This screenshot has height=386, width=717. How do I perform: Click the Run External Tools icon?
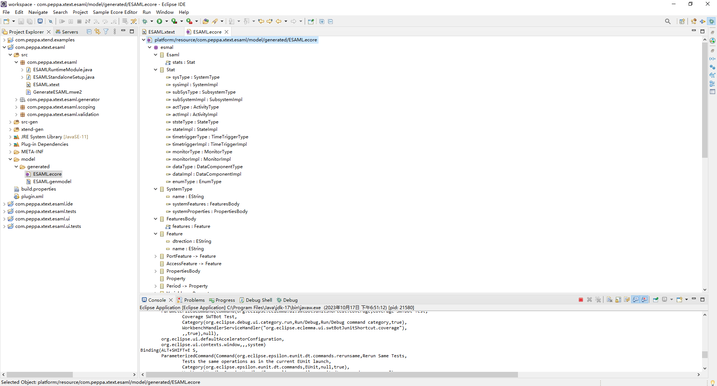pos(189,21)
